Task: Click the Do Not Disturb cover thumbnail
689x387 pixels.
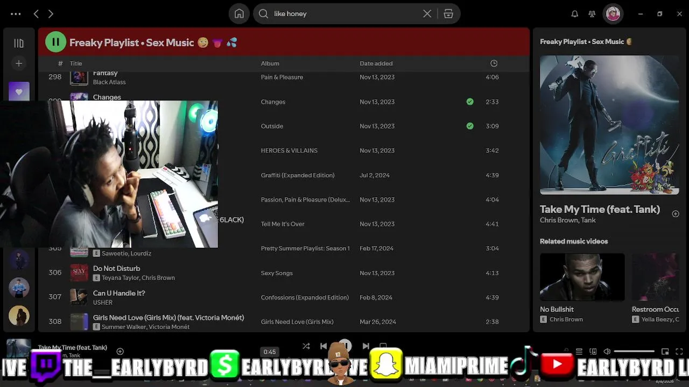Action: click(79, 273)
